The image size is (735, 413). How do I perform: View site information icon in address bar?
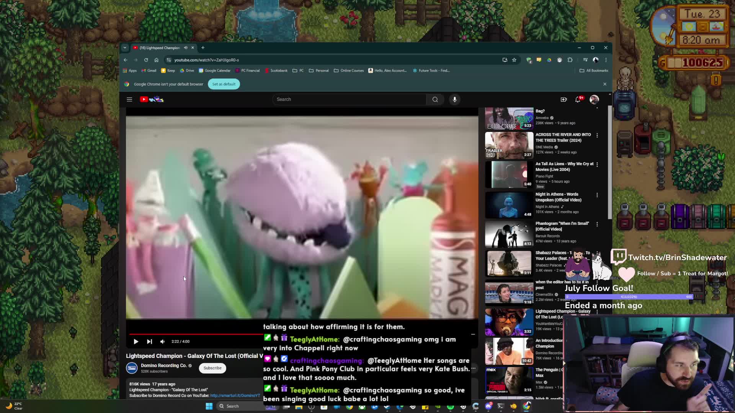click(169, 60)
